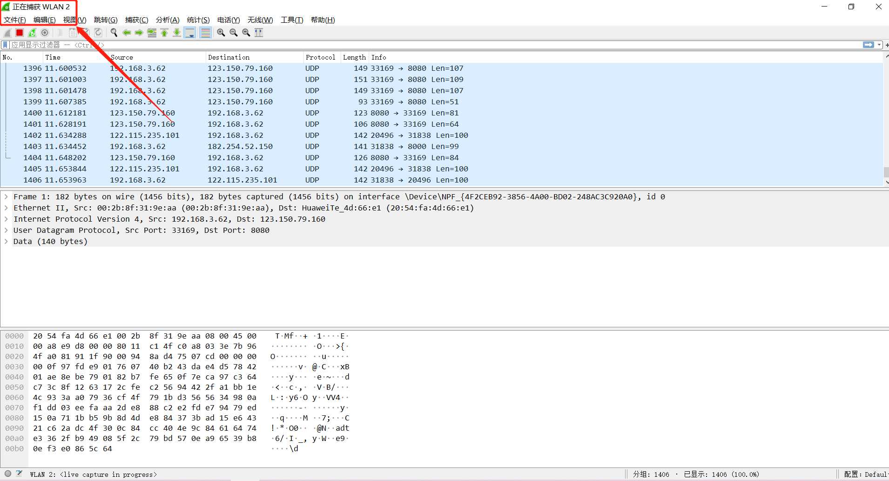Sort by the Time column header
The width and height of the screenshot is (889, 481).
pos(75,57)
